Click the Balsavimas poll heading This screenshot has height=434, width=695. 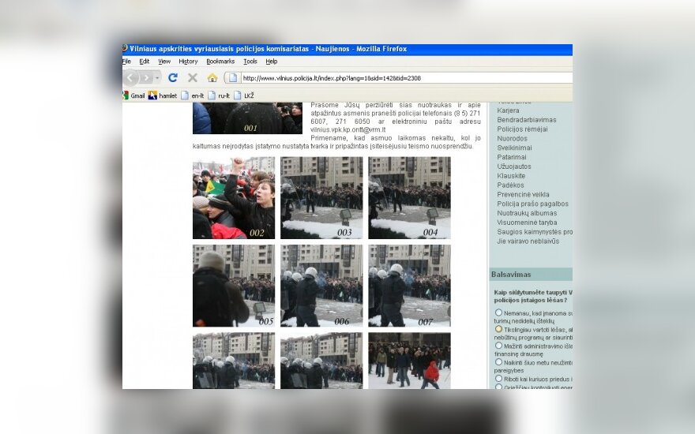[511, 274]
